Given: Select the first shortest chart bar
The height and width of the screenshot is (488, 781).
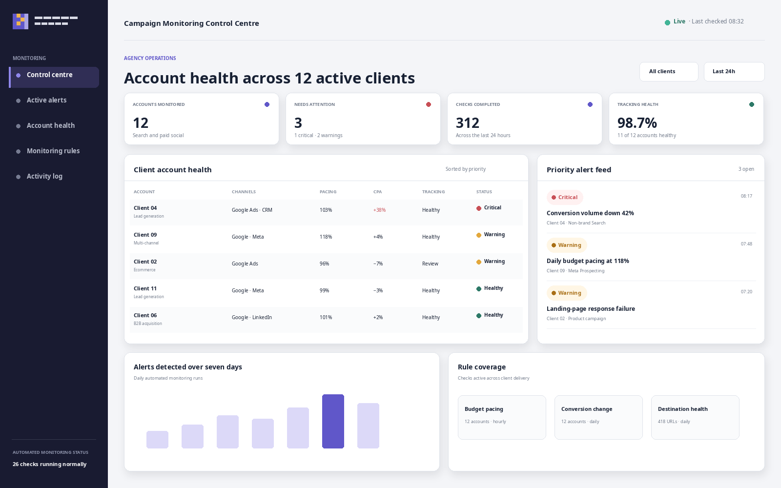Looking at the screenshot, I should click(x=157, y=440).
